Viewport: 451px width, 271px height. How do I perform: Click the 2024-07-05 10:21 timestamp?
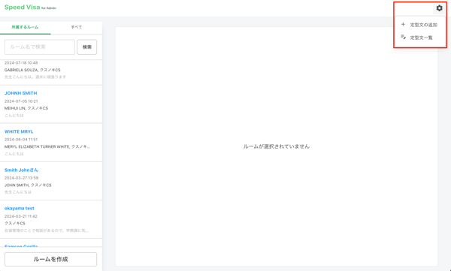[21, 101]
